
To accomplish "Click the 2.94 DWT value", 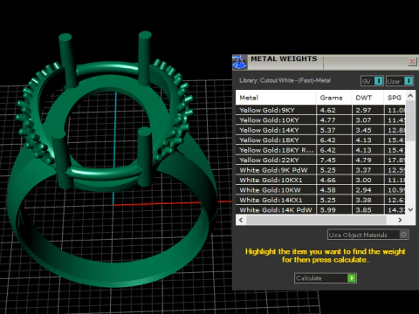I will pos(363,190).
